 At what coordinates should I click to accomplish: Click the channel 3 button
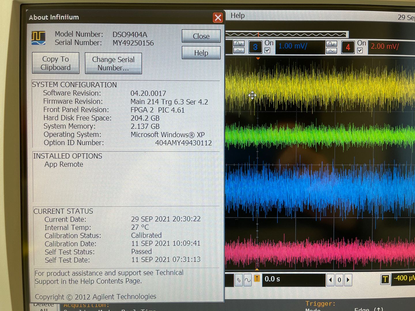255,47
